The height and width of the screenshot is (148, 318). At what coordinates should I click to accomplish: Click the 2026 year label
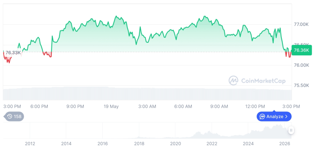click(285, 144)
